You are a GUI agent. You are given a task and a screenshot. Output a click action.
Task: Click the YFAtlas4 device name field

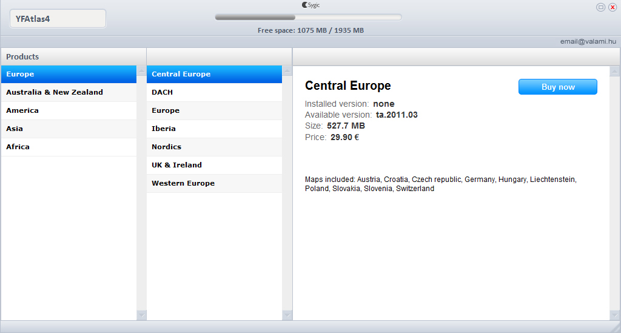pyautogui.click(x=58, y=19)
